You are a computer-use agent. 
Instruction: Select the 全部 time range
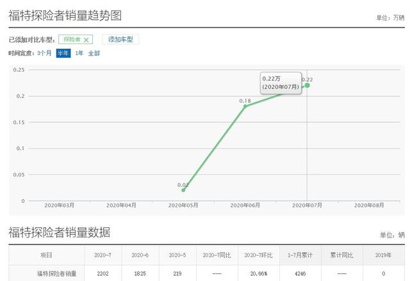(x=94, y=53)
